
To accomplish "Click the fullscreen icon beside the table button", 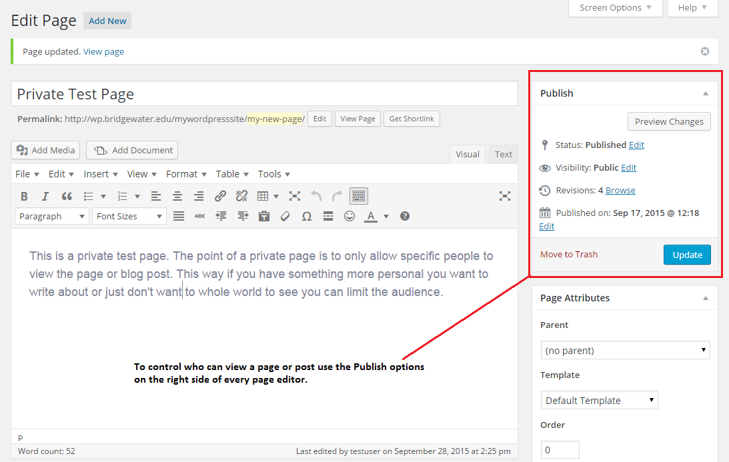I will click(x=294, y=196).
